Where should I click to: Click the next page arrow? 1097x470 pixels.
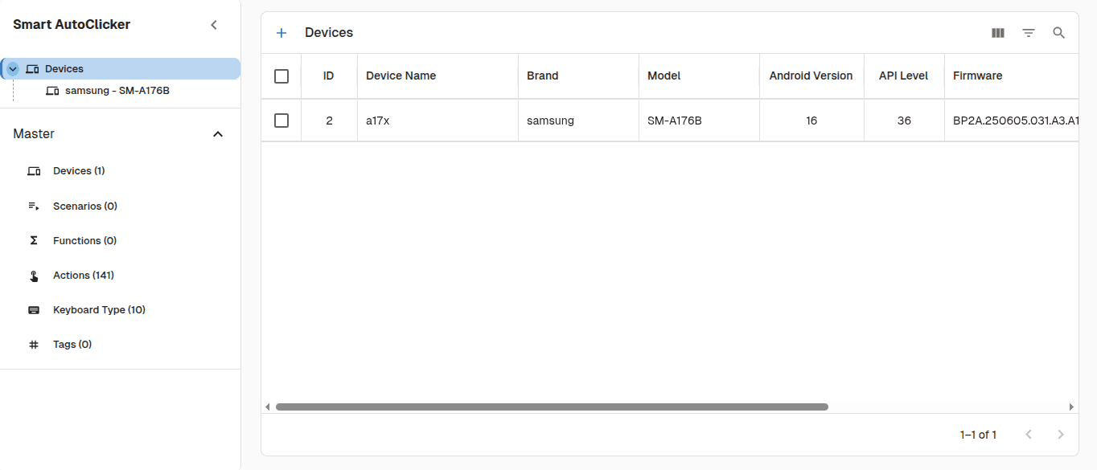coord(1061,435)
